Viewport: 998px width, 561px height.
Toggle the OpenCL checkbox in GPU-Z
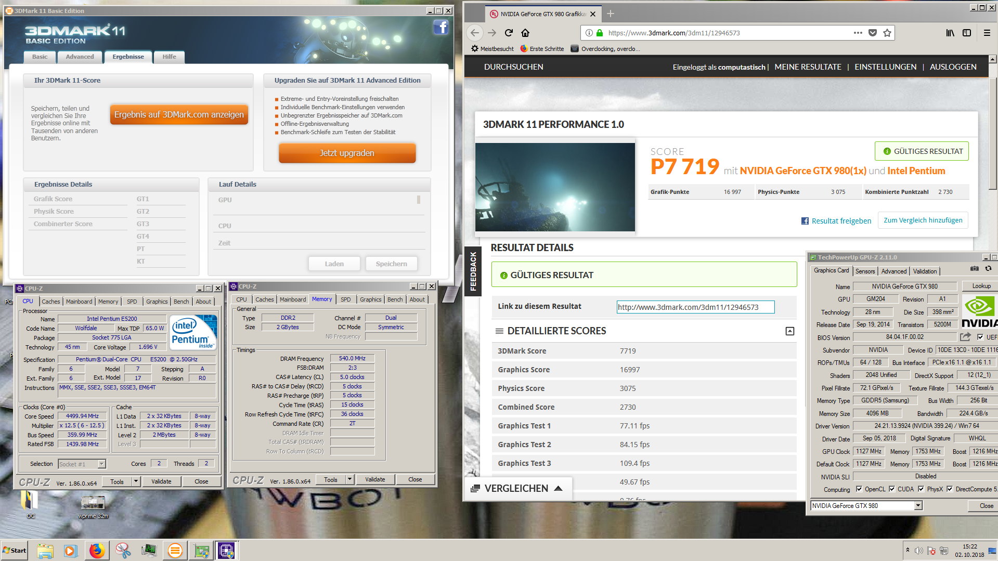tap(859, 489)
